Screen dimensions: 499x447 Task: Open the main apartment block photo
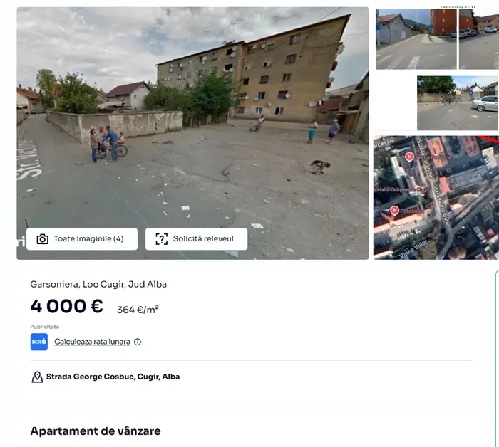192,133
